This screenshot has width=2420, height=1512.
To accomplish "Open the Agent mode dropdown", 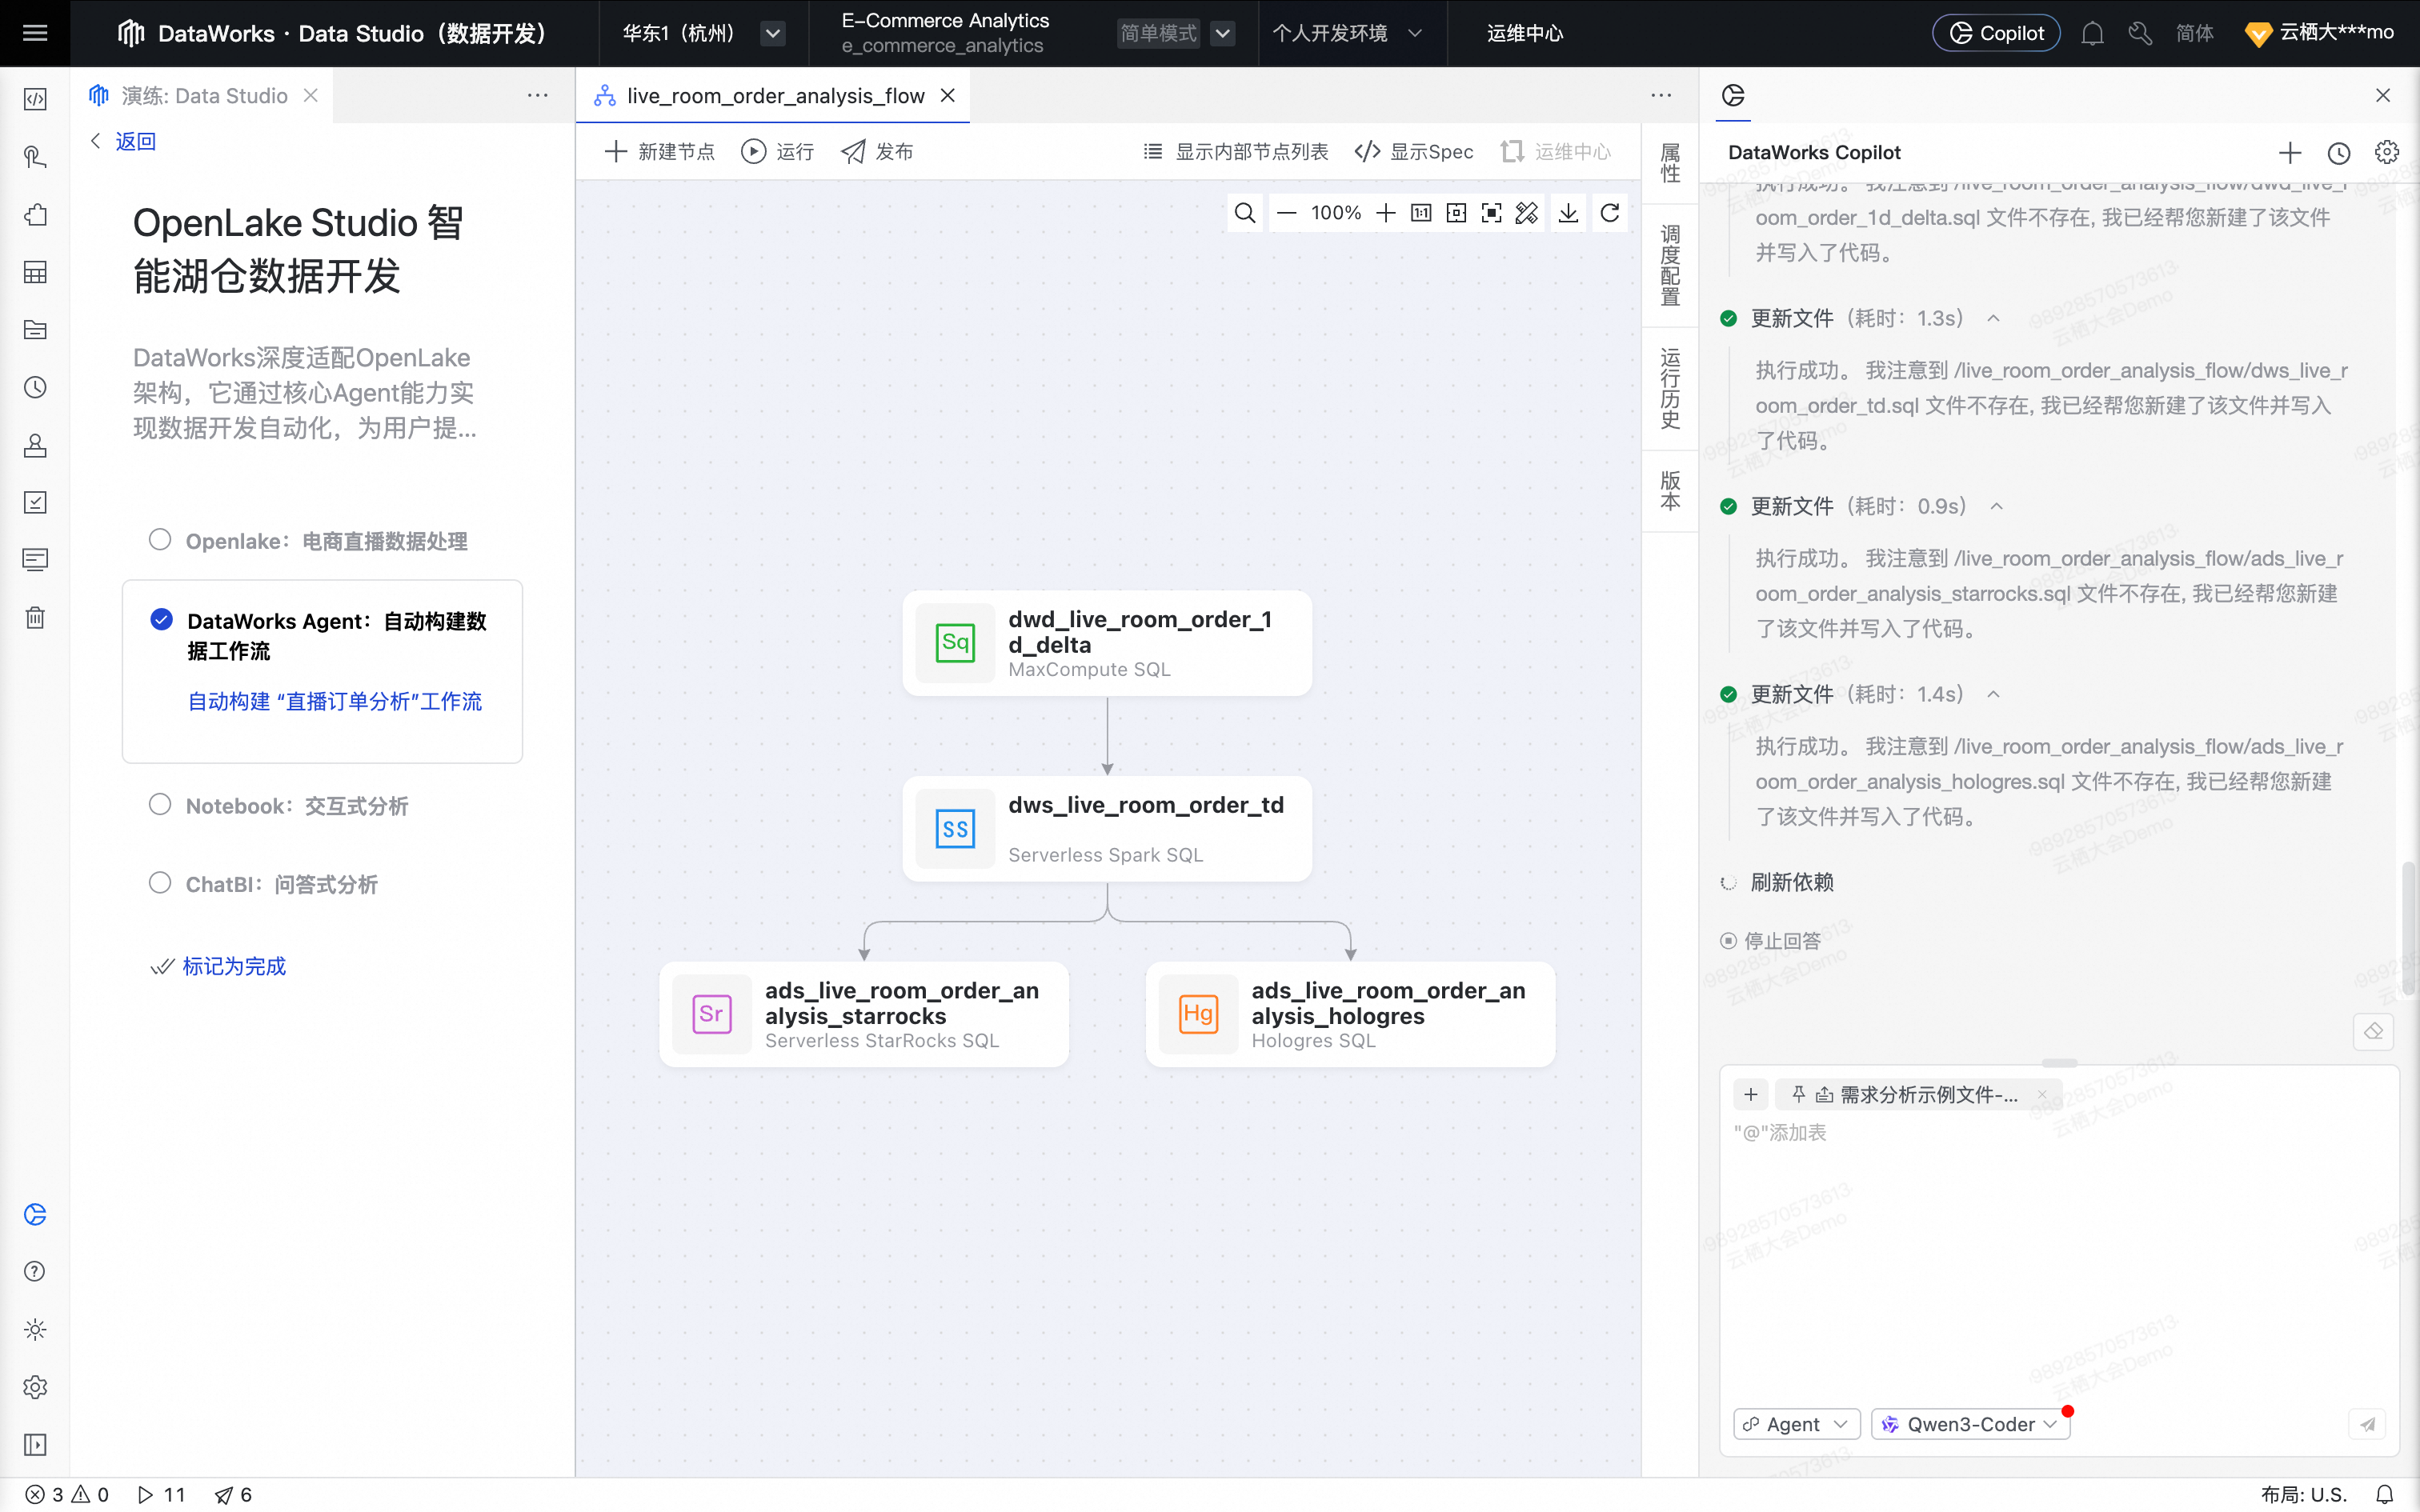I will tap(1796, 1424).
